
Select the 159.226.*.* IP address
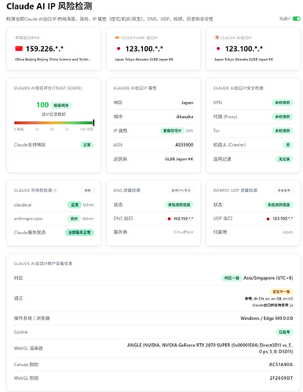[x=45, y=49]
